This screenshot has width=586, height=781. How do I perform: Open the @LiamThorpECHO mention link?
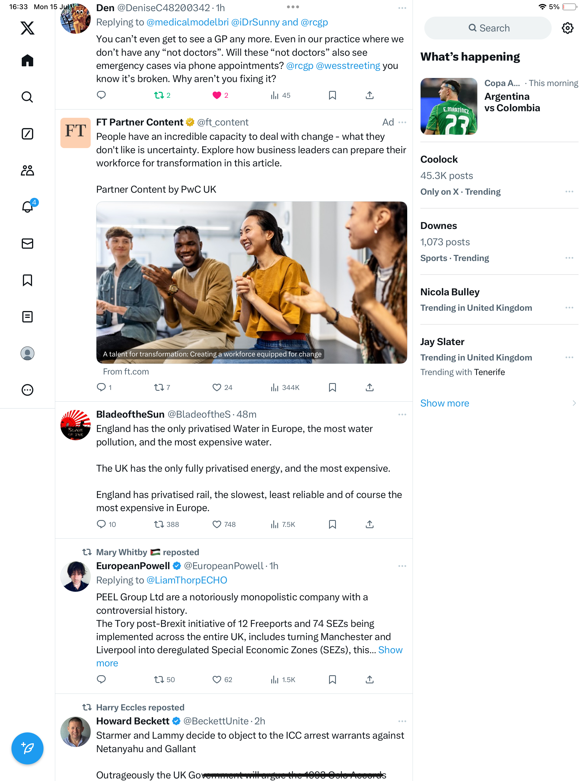(187, 580)
